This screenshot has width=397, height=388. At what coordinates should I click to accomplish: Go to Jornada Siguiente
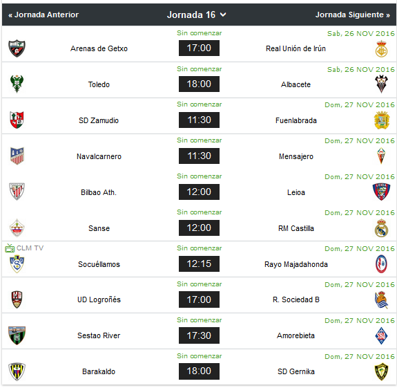(352, 15)
